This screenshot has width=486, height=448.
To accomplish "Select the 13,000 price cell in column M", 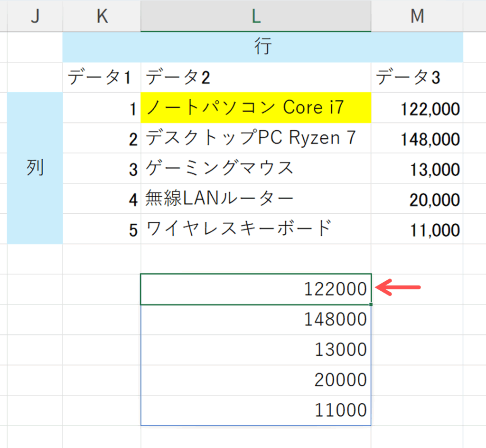I will coord(417,169).
